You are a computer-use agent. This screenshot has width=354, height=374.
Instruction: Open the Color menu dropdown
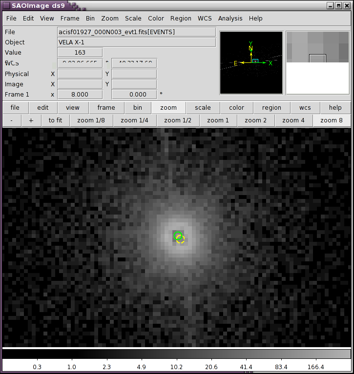pos(156,19)
